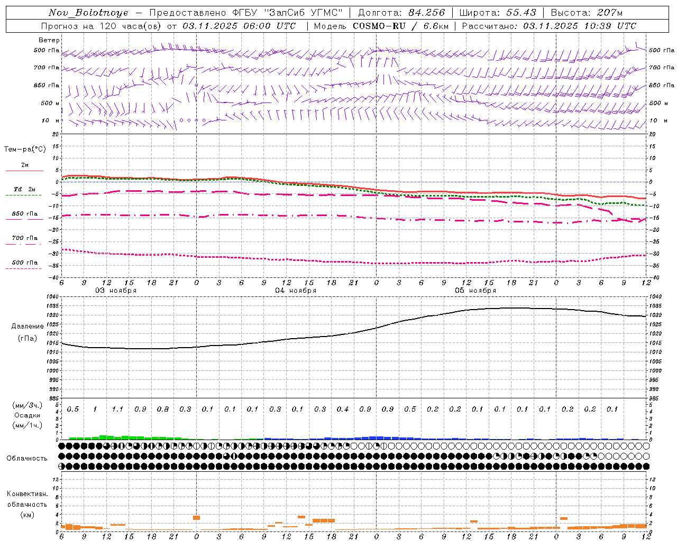Click the dashed line sample under Td 2м
This screenshot has width=677, height=541.
tap(24, 195)
